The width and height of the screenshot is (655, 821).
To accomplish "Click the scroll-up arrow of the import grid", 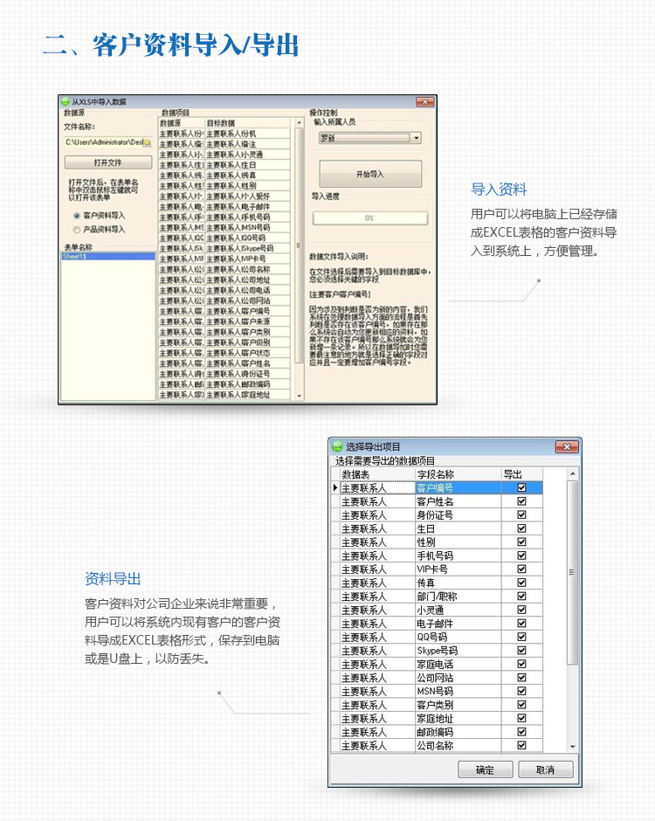I will pyautogui.click(x=299, y=123).
